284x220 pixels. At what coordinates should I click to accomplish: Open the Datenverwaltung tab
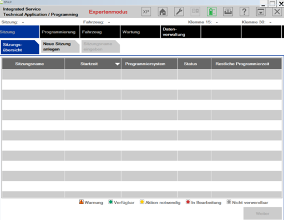point(181,32)
